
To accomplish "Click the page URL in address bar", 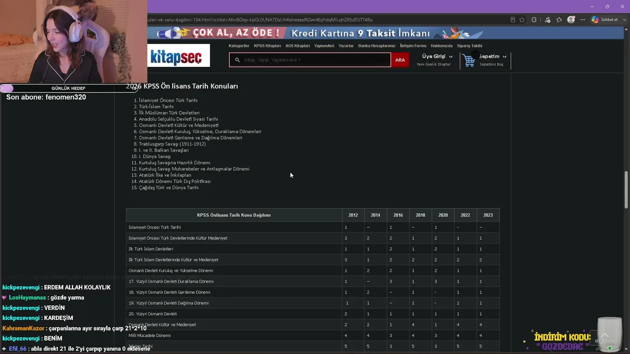I will coord(260,20).
